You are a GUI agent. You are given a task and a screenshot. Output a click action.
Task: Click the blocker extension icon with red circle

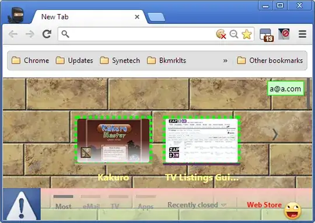(284, 34)
